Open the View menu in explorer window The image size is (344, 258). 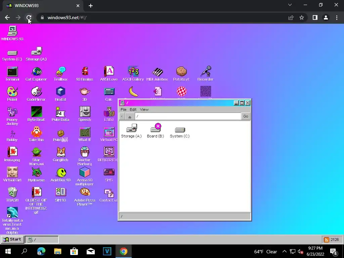click(x=144, y=110)
